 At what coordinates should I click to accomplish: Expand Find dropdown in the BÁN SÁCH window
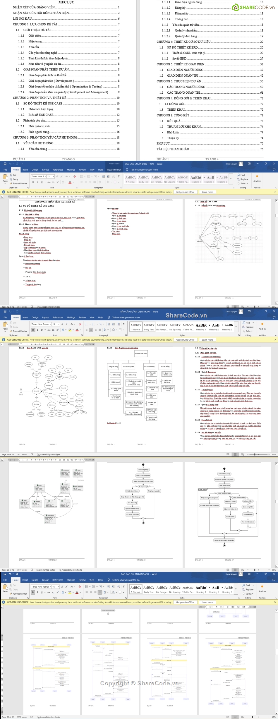pyautogui.click(x=253, y=585)
